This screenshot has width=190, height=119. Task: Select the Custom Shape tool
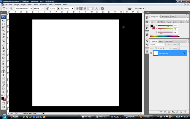[x=3, y=78]
